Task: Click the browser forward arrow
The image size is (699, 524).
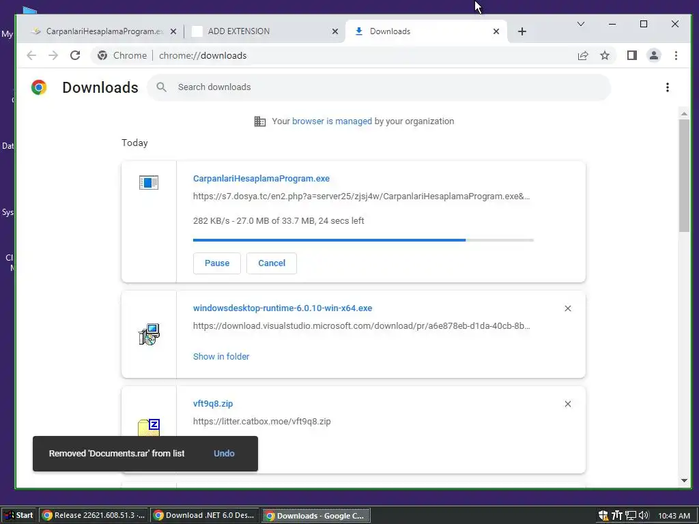Action: tap(53, 55)
